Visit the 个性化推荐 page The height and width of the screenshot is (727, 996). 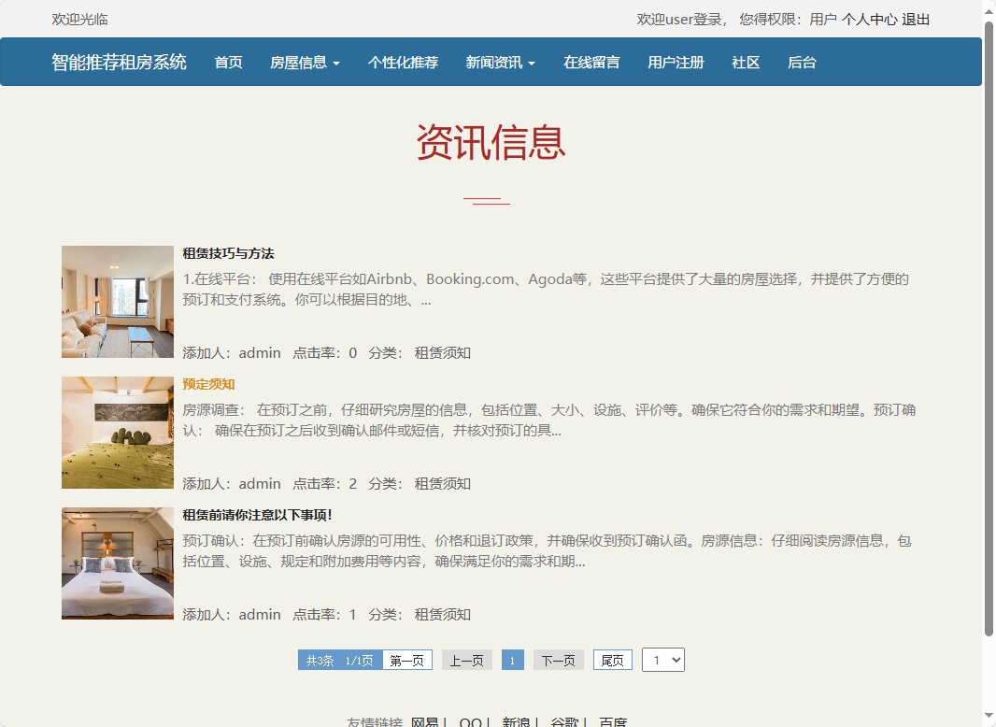point(402,62)
